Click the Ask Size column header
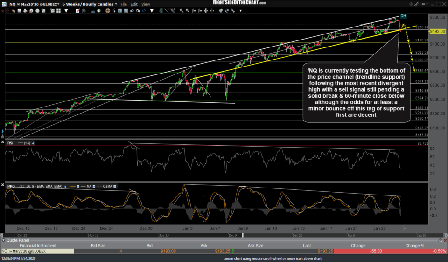 point(255,246)
